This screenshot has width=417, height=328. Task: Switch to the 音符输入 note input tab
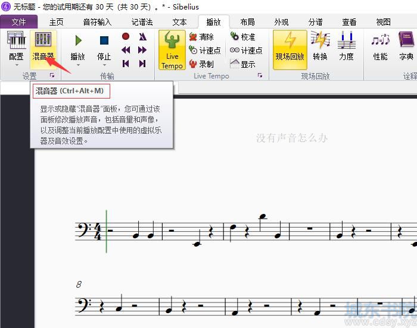[x=97, y=22]
